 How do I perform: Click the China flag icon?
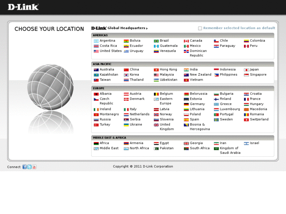tap(126, 70)
